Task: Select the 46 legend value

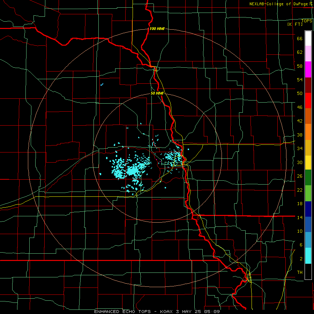Action: tap(300, 107)
